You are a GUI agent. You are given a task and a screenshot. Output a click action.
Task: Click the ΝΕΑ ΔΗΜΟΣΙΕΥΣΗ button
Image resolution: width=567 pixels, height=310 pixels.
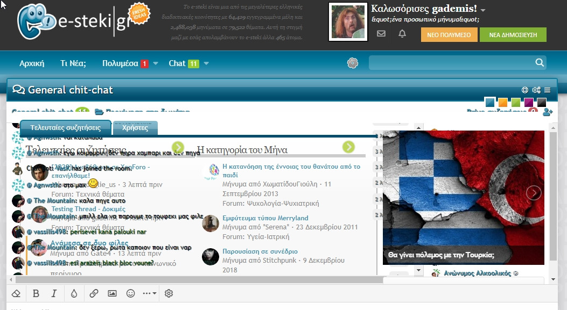[513, 34]
